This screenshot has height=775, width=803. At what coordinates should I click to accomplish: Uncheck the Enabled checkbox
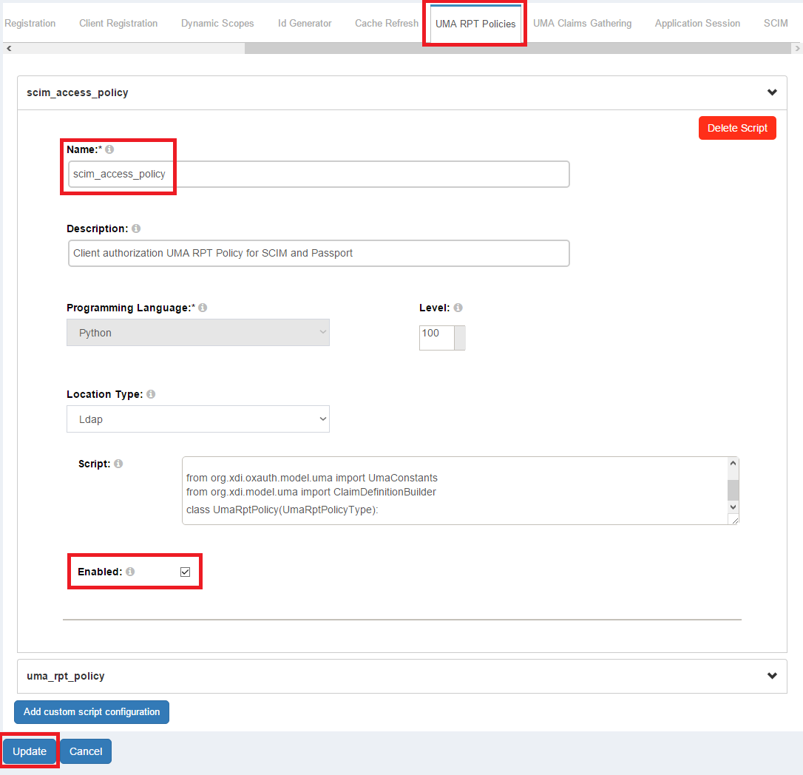[x=186, y=572]
